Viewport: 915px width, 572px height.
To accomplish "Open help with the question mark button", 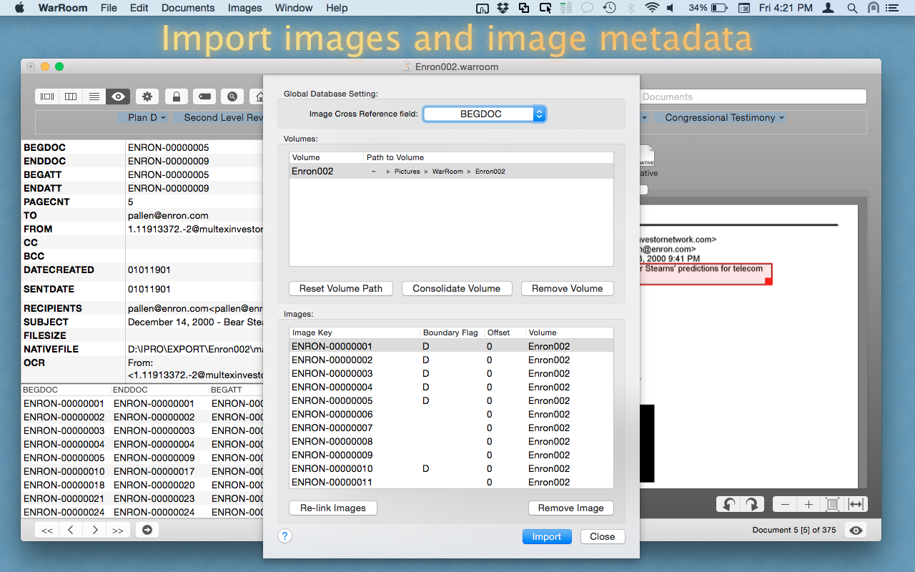I will [x=285, y=536].
